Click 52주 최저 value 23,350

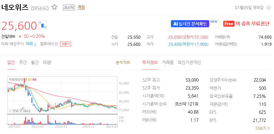pos(192,88)
